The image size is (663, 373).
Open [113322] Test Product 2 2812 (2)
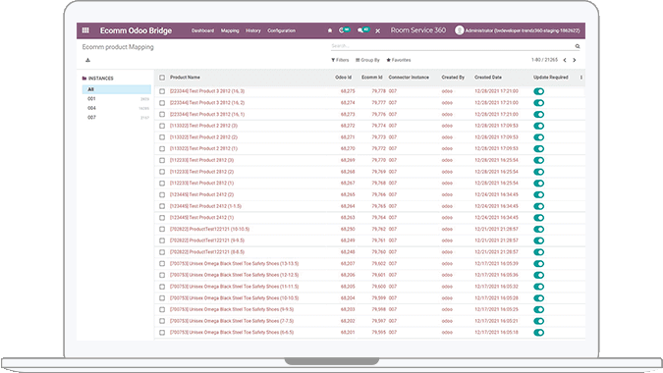click(x=203, y=137)
